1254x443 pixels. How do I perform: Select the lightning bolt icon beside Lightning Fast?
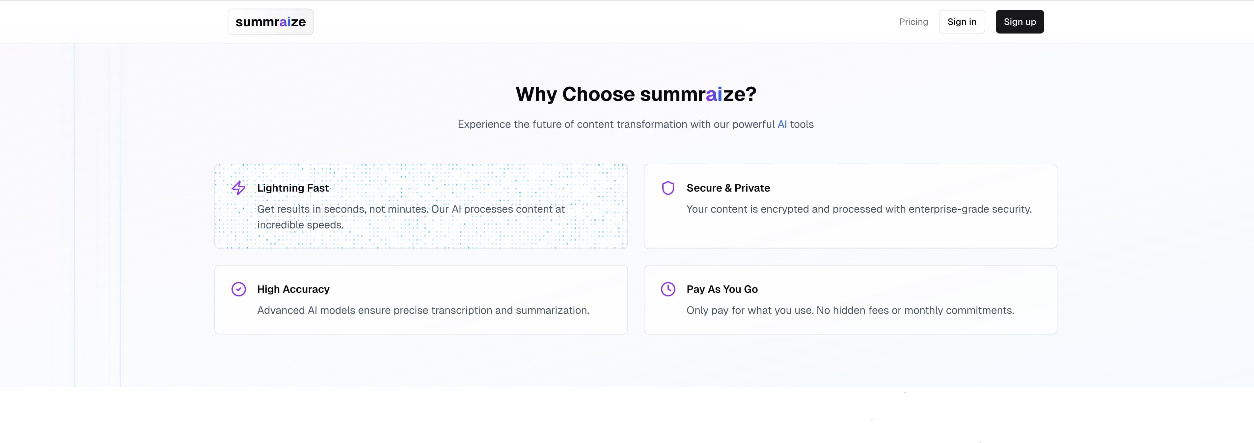coord(238,188)
